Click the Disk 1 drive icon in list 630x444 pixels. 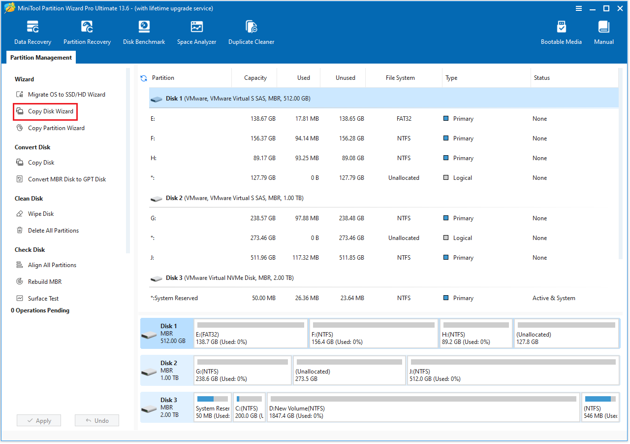tap(157, 99)
